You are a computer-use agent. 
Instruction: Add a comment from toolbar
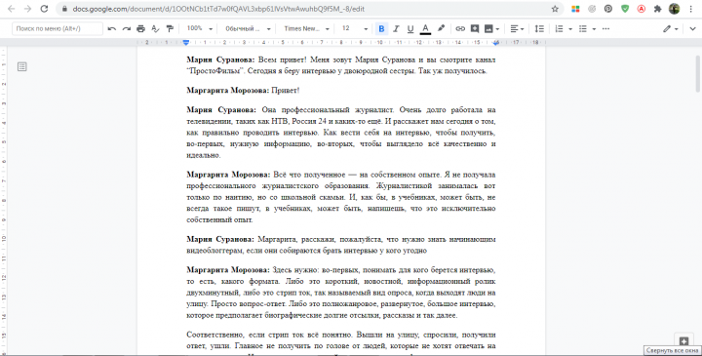coord(475,28)
